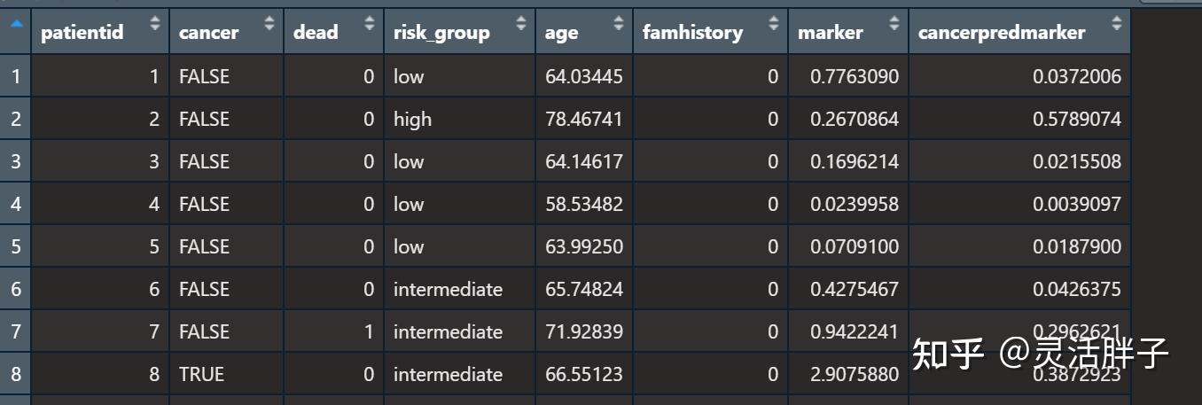This screenshot has width=1202, height=405.
Task: Select row number 1 in the index column
Action: (15, 77)
